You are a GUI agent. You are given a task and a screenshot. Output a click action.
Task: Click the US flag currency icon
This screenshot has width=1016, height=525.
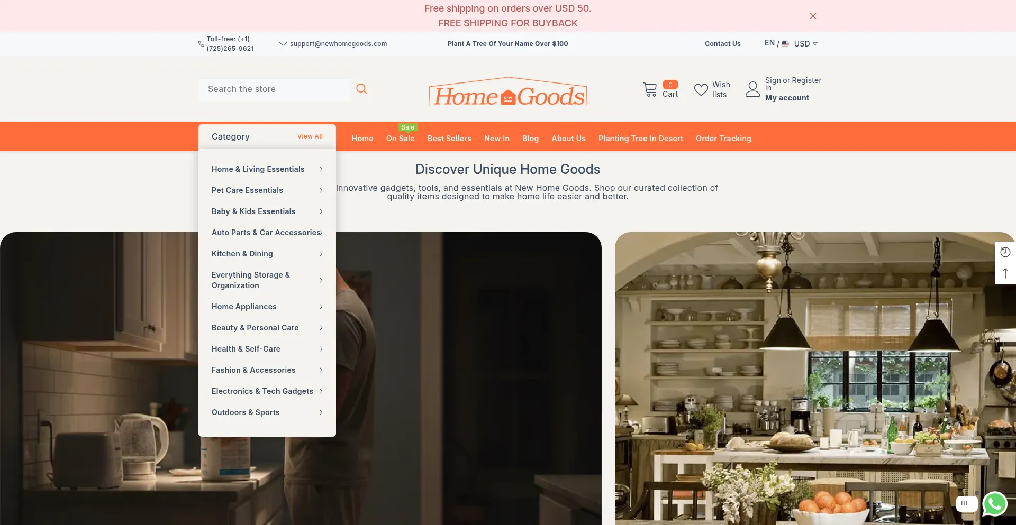point(785,44)
